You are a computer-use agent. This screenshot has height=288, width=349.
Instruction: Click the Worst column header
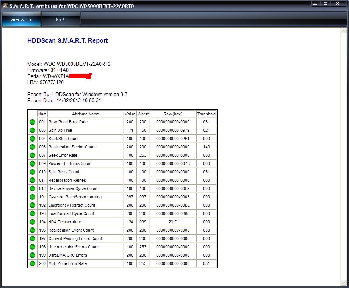[143, 114]
